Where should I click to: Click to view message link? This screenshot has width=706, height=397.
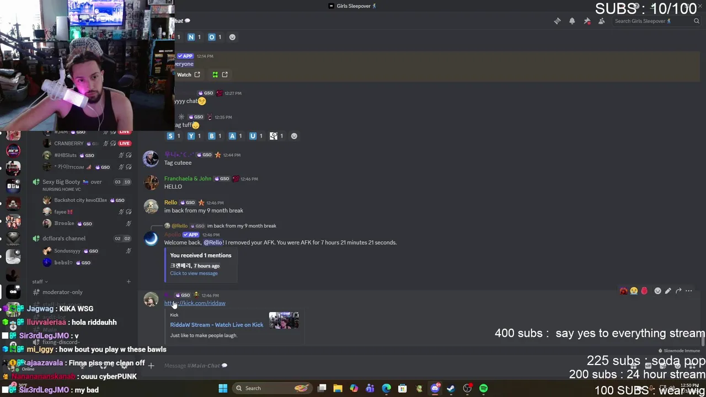[x=194, y=273]
